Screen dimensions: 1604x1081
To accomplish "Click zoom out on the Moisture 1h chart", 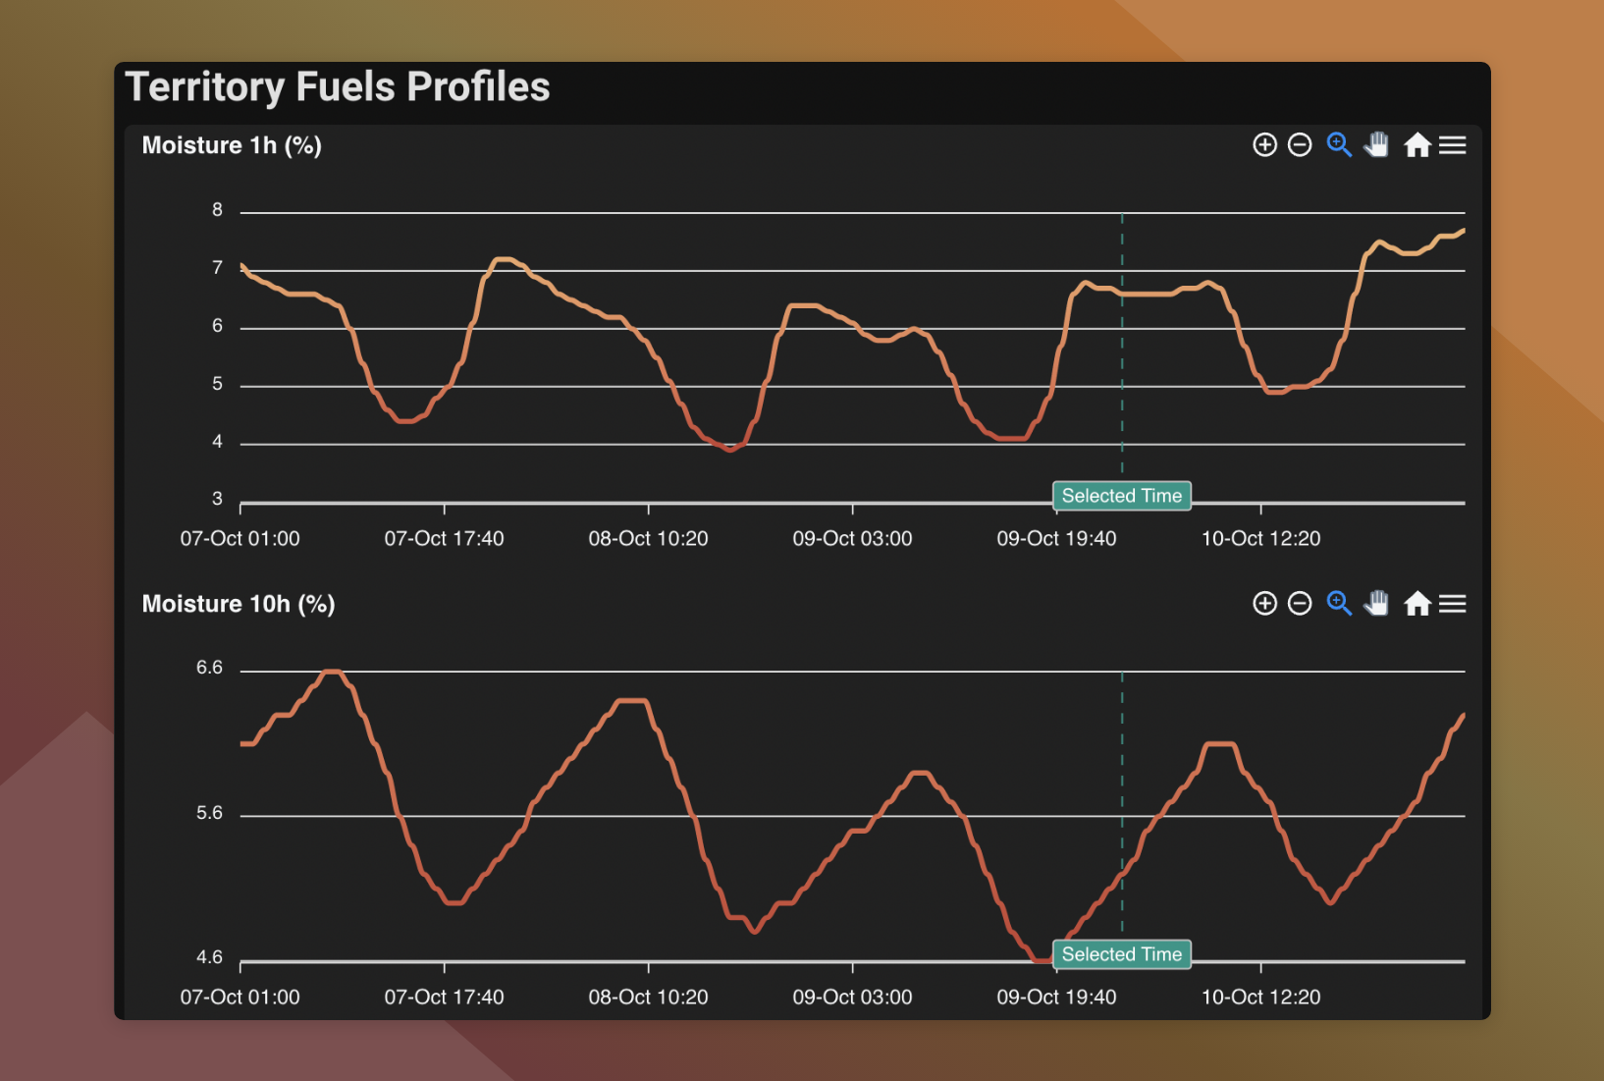I will [x=1300, y=144].
